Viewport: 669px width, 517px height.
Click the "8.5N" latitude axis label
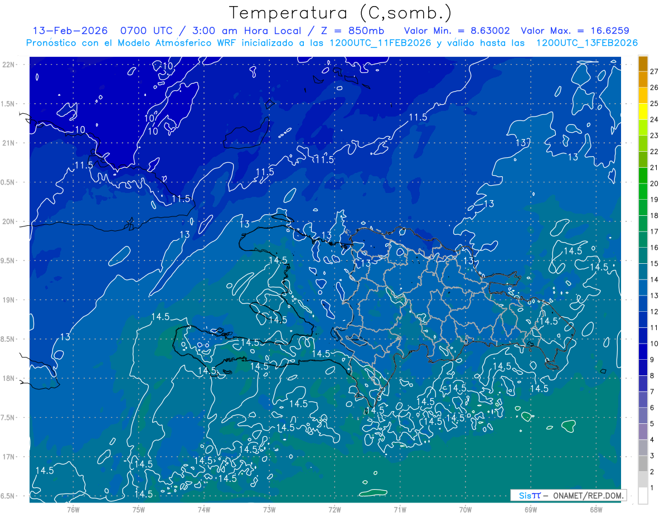pos(8,340)
